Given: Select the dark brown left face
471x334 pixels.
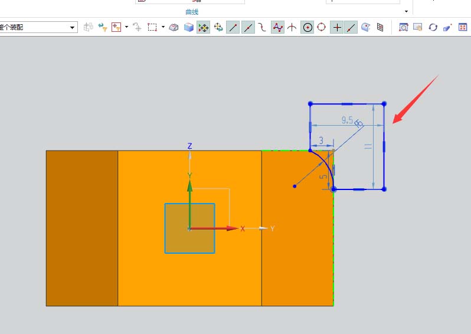Looking at the screenshot, I should pos(81,228).
